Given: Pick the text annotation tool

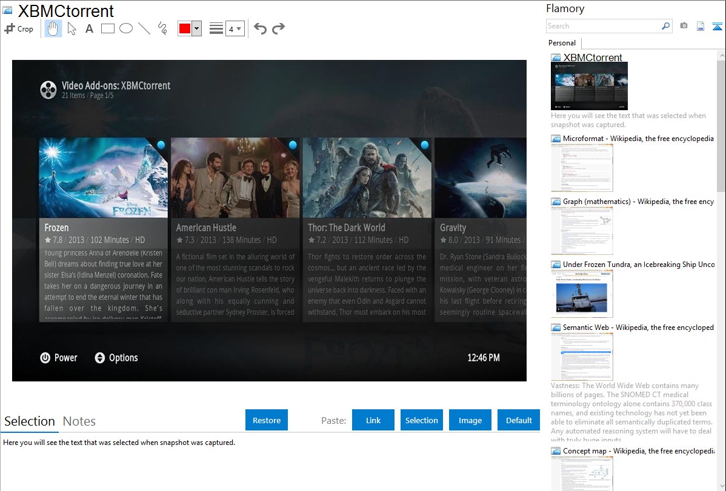Looking at the screenshot, I should pos(89,28).
